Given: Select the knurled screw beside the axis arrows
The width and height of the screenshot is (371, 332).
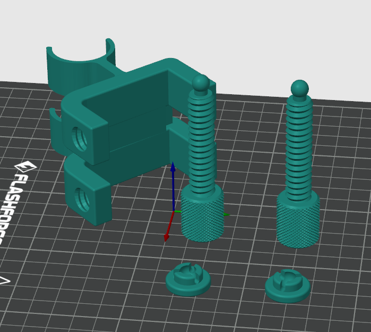Looking at the screenshot, I should point(202,159).
